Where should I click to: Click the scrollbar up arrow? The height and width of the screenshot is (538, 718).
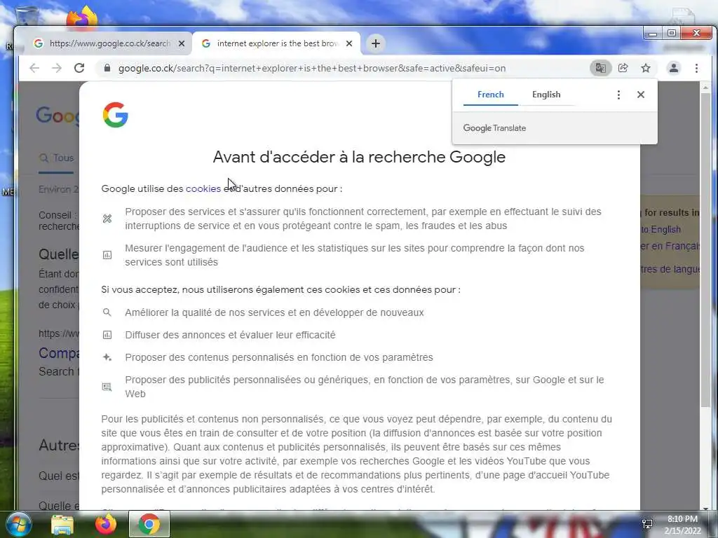click(x=705, y=87)
